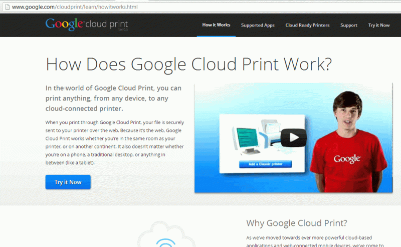Screen dimensions: 401x247
Task: Click the address bar URL field
Action: tap(202, 7)
